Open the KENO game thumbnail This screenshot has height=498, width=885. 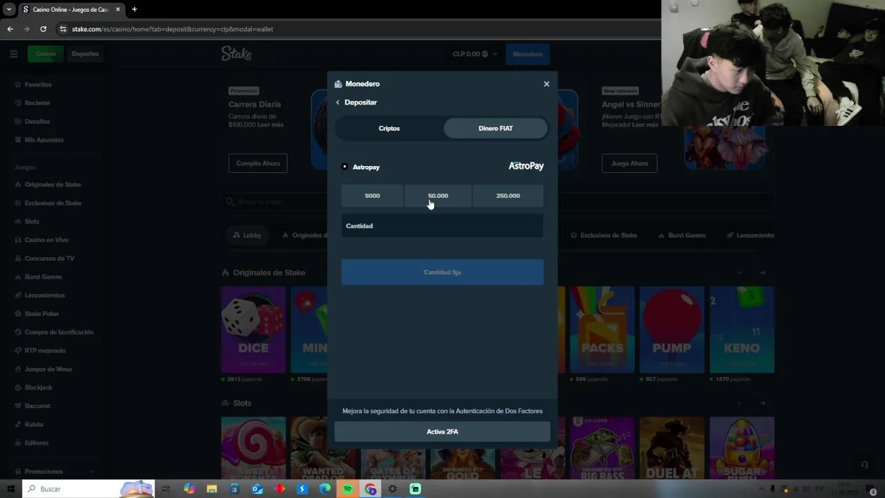pyautogui.click(x=742, y=329)
